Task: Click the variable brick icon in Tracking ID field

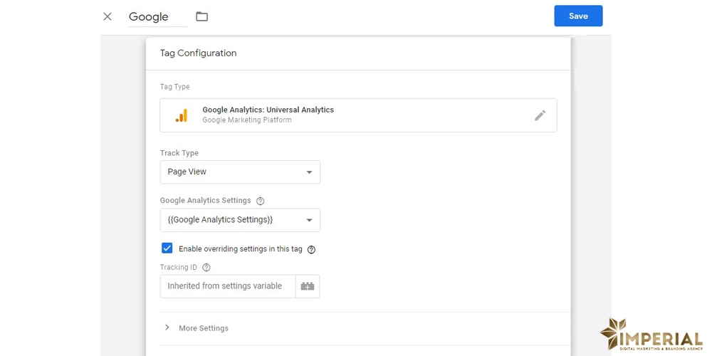Action: tap(308, 286)
